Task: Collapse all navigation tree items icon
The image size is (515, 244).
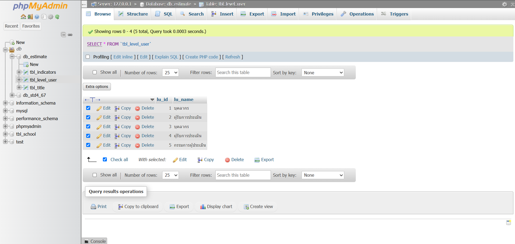Action: (x=63, y=35)
